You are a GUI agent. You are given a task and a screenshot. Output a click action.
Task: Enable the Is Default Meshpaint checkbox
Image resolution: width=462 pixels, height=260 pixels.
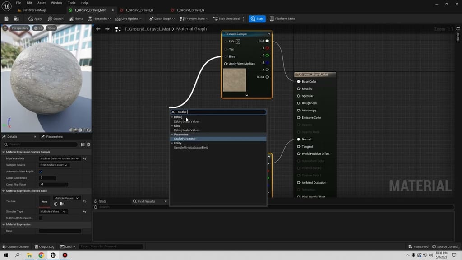click(x=41, y=218)
